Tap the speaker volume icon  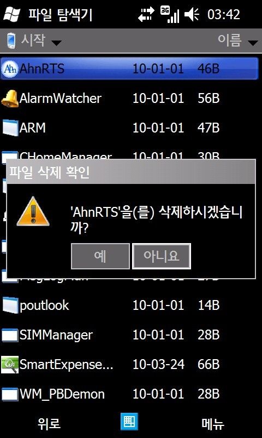click(x=192, y=14)
